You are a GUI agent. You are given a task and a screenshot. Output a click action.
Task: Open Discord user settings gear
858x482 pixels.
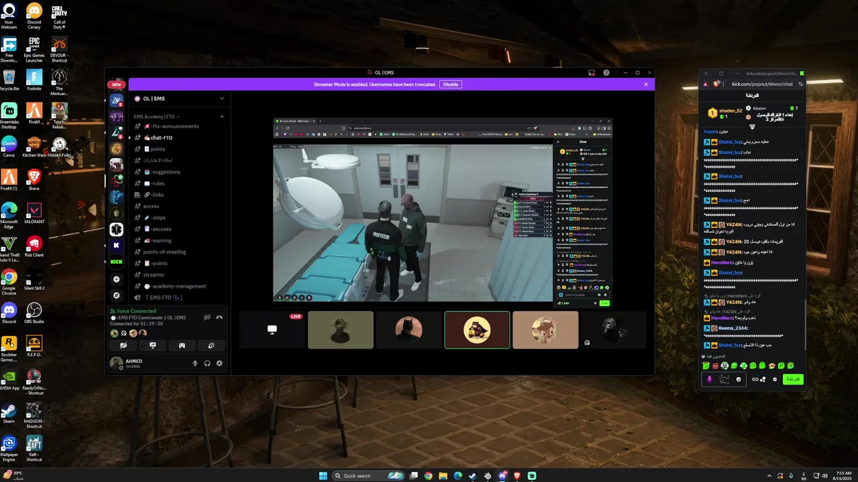pos(219,364)
